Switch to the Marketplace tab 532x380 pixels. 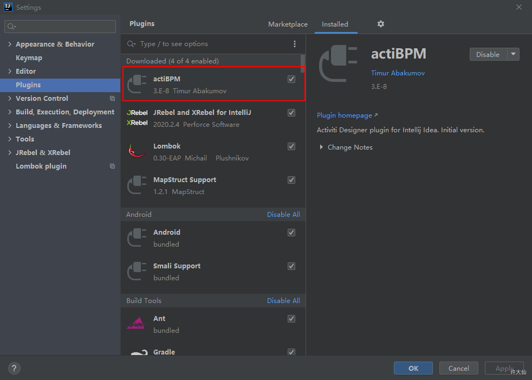pos(288,24)
